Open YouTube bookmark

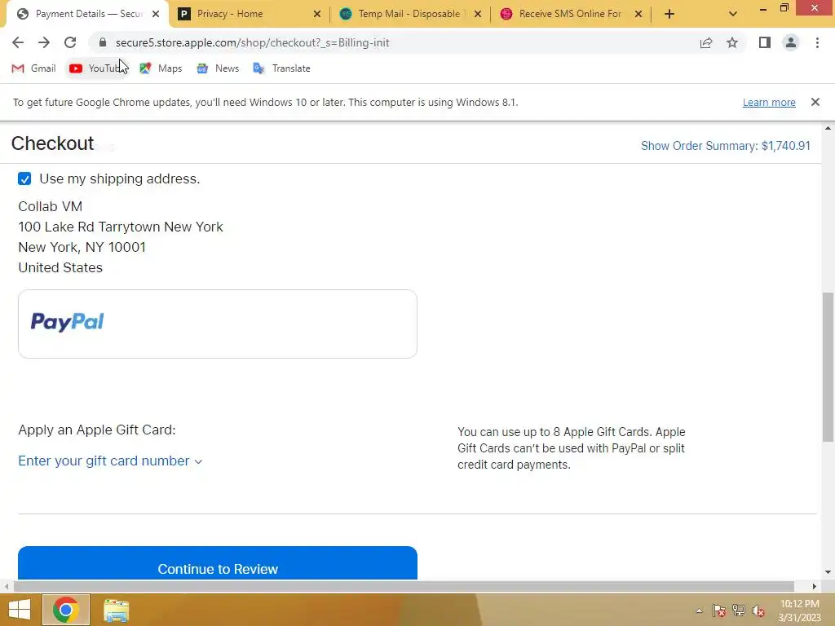98,68
